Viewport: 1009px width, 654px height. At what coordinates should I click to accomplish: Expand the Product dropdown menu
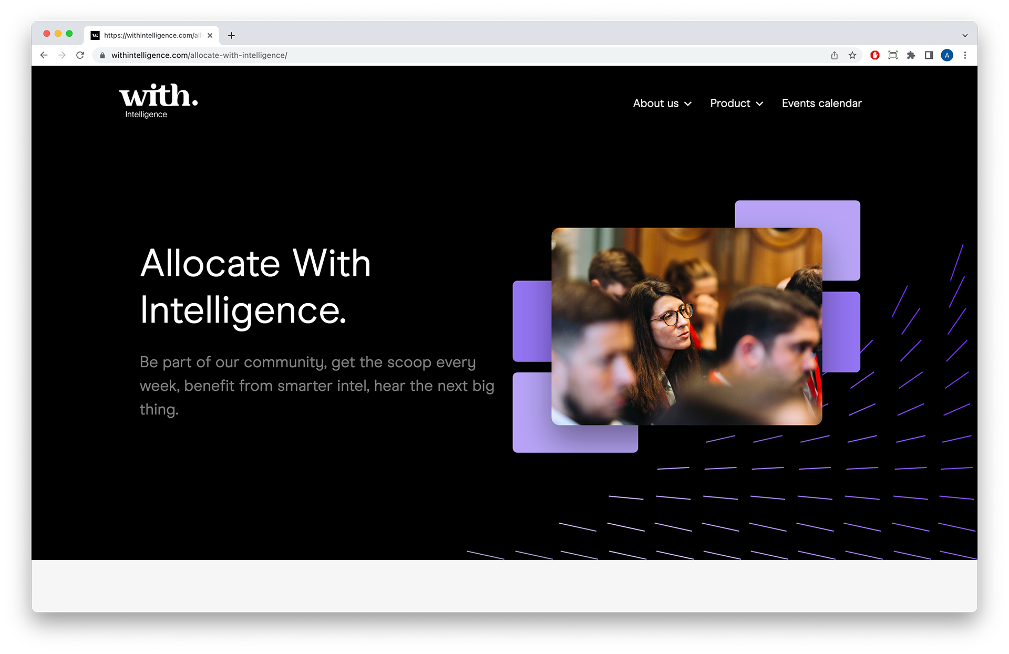tap(736, 103)
